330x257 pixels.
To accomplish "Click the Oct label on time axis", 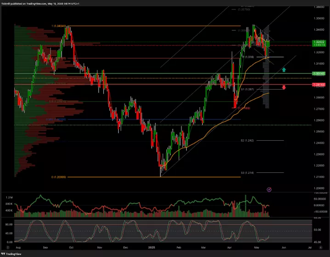I will [x=72, y=247].
